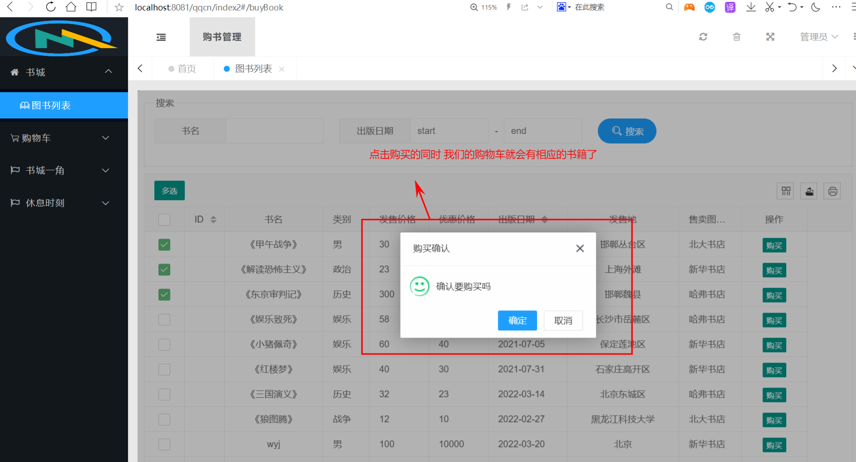Bookmark page with the star icon
This screenshot has width=856, height=462.
point(119,7)
